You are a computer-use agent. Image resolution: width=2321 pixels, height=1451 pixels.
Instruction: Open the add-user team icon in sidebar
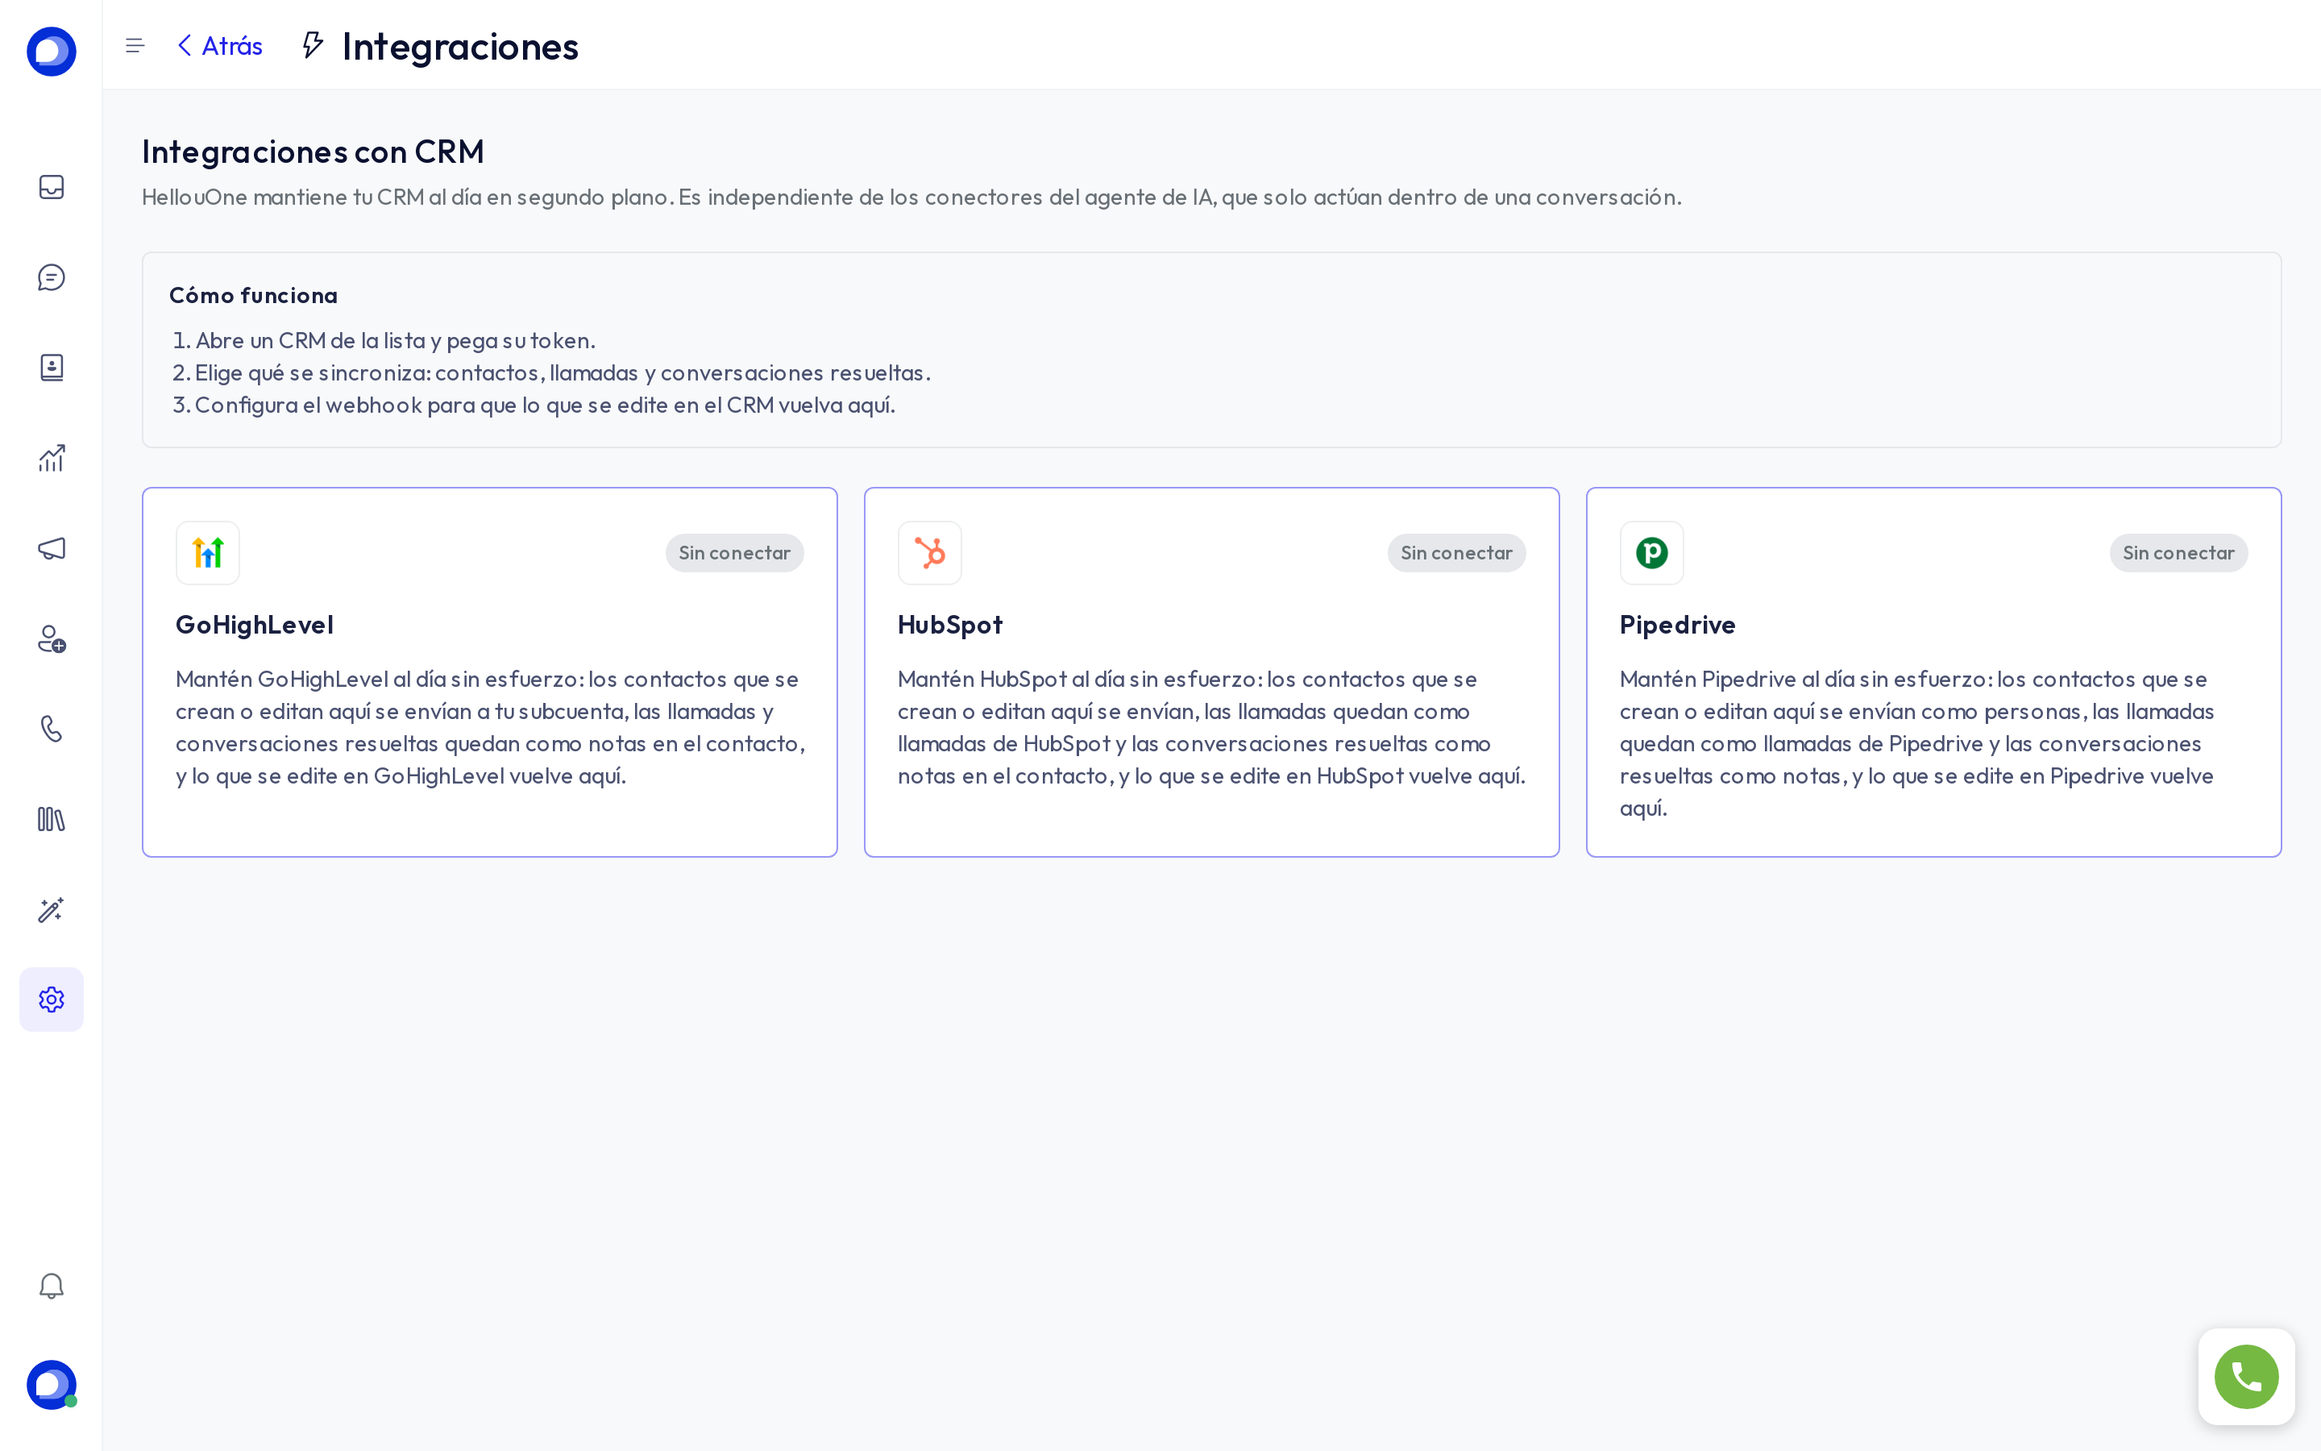point(51,639)
